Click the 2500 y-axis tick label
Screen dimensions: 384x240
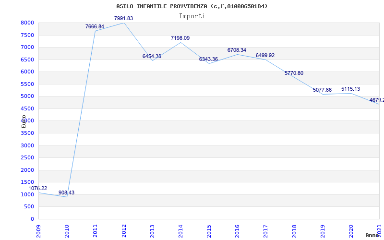click(x=27, y=158)
